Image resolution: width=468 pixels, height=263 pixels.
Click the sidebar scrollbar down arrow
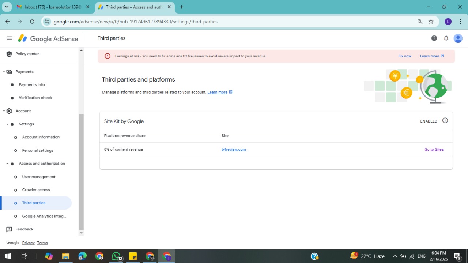81,233
